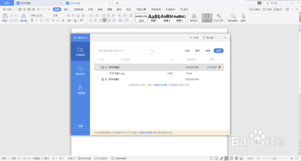Viewport: 301px width, 161px height.
Task: Open 备份同步 cloud sync section
Action: [x=80, y=71]
